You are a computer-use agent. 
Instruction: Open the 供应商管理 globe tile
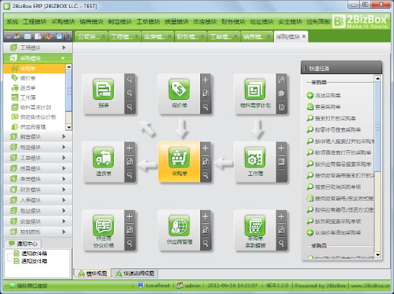[179, 230]
